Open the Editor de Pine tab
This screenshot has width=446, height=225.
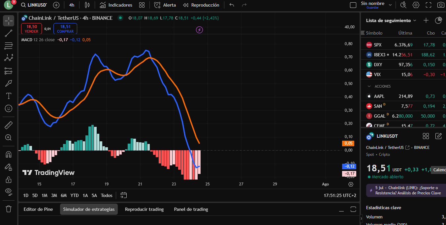point(38,209)
